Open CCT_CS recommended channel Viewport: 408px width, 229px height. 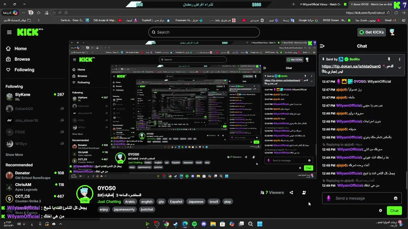tap(34, 198)
